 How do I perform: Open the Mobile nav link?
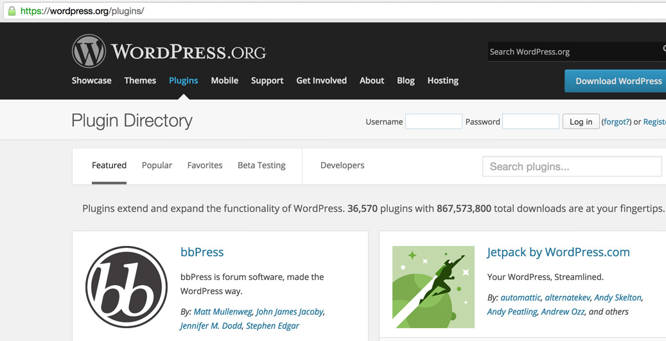coord(225,80)
